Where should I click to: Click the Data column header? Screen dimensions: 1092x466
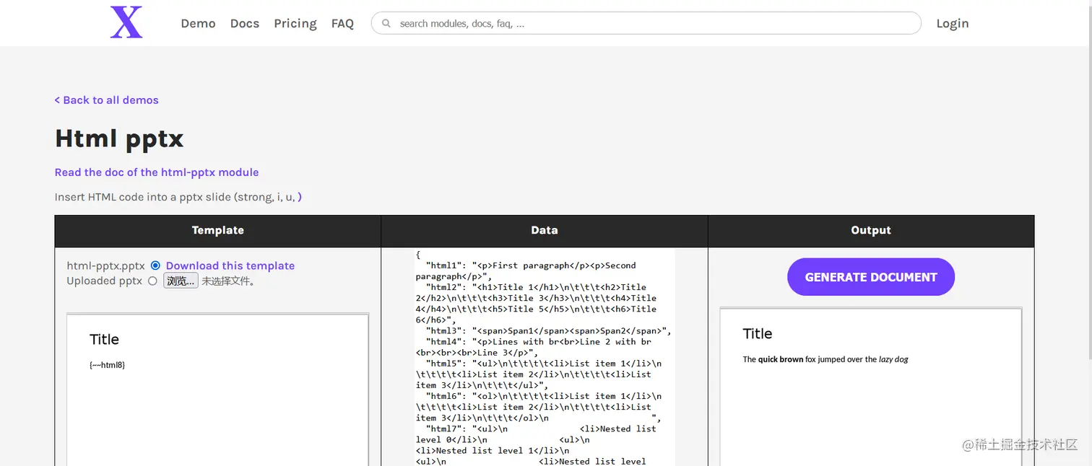tap(545, 231)
